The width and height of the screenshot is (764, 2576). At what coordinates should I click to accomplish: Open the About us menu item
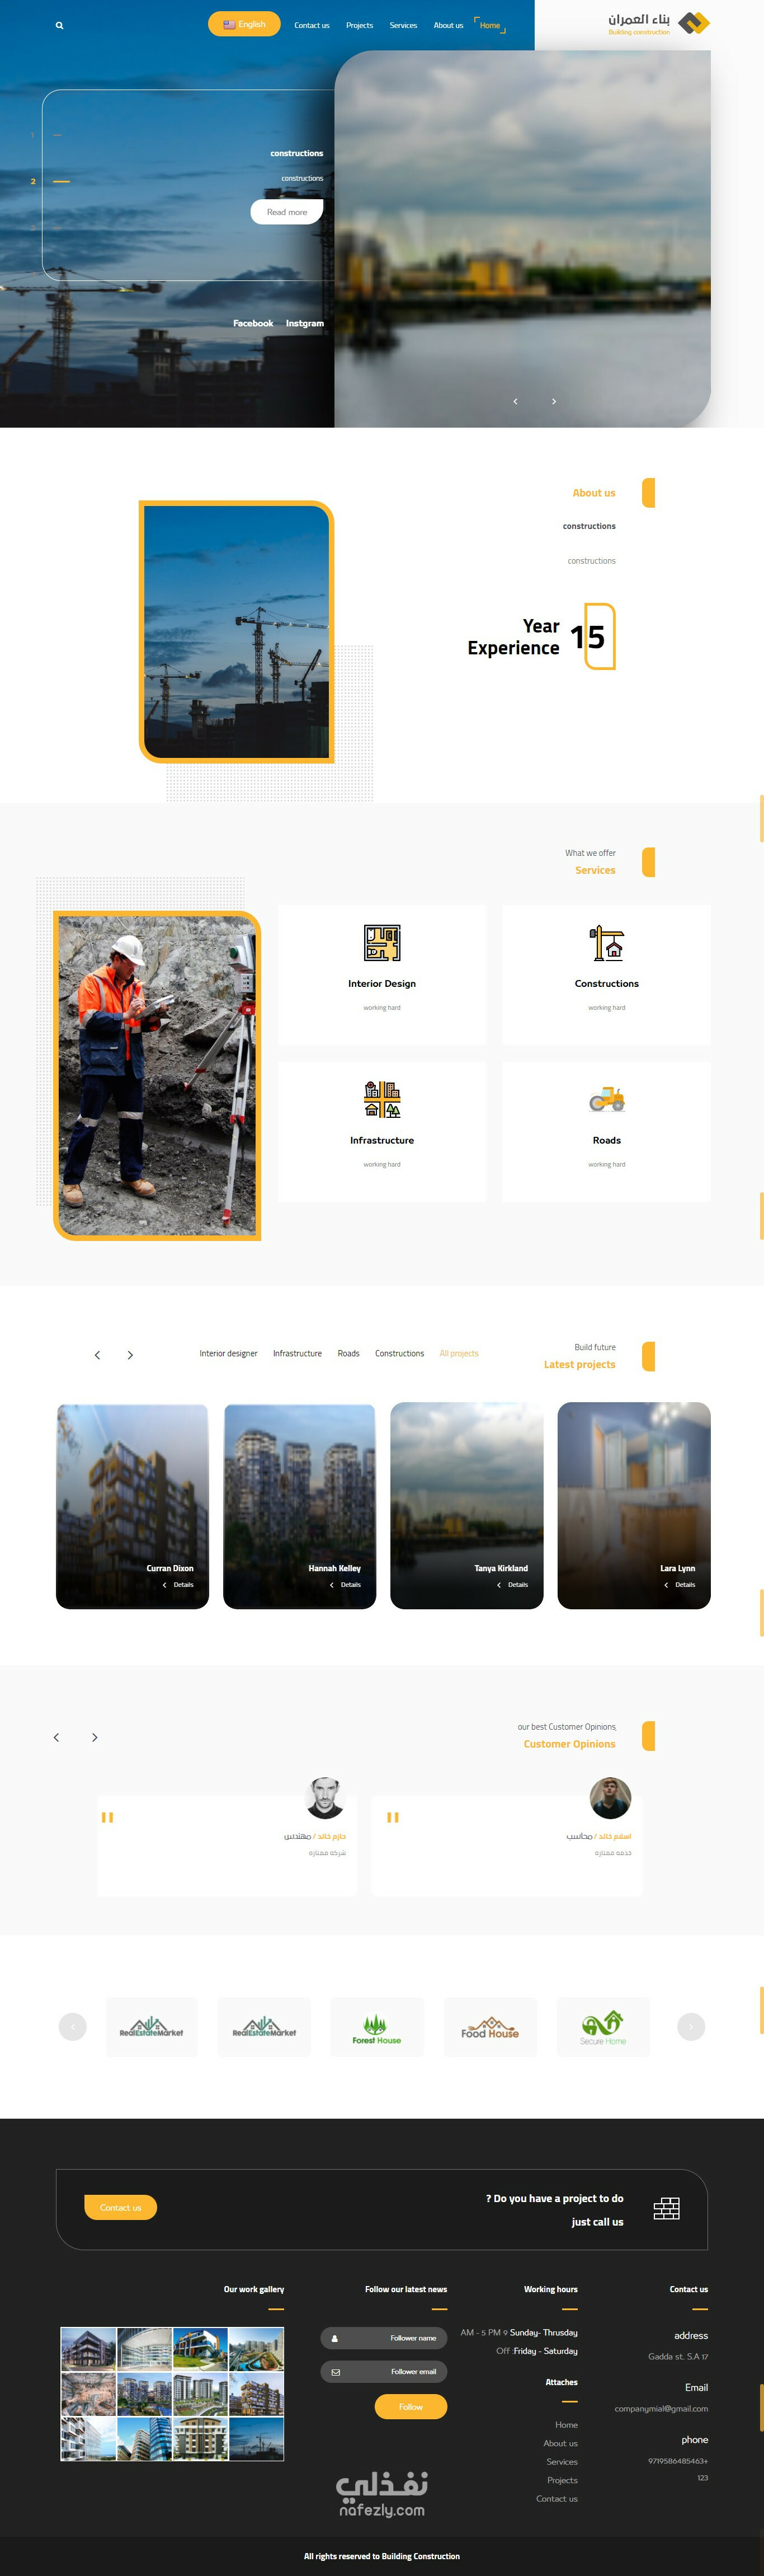[x=449, y=25]
